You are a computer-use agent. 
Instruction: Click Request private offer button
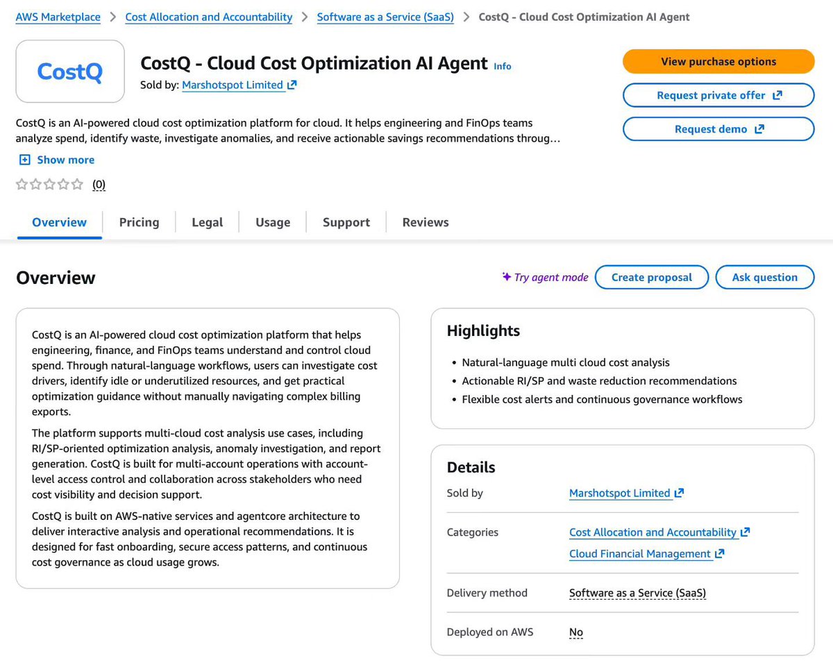[718, 96]
